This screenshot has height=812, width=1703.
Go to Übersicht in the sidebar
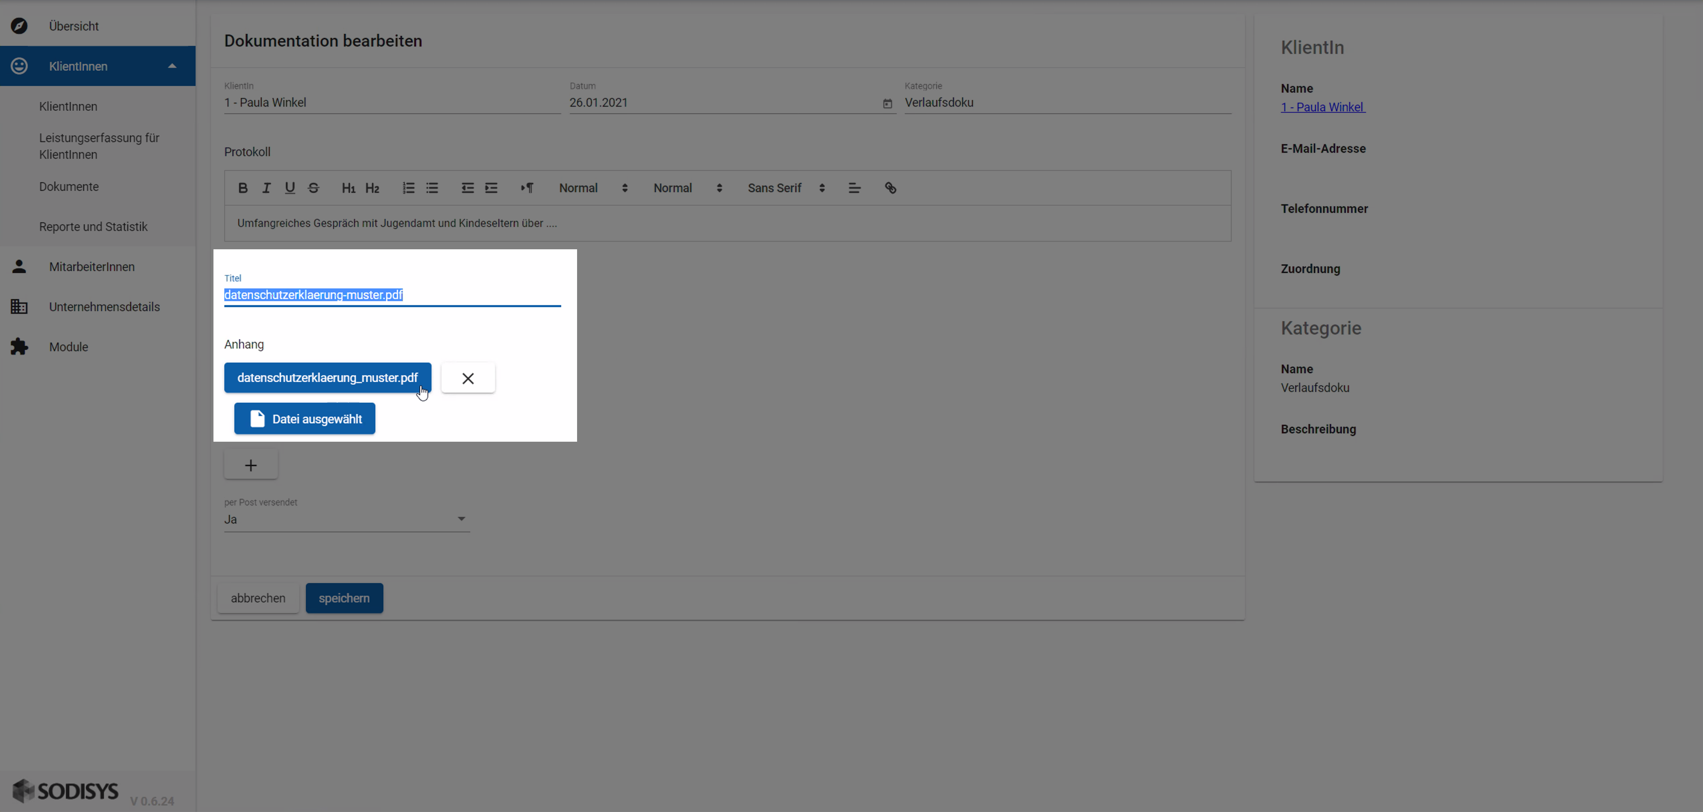[74, 27]
